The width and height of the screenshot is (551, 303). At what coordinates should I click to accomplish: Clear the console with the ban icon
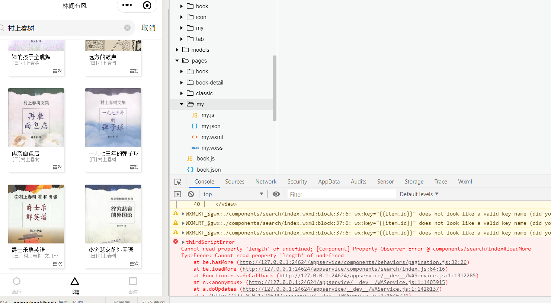click(x=191, y=194)
